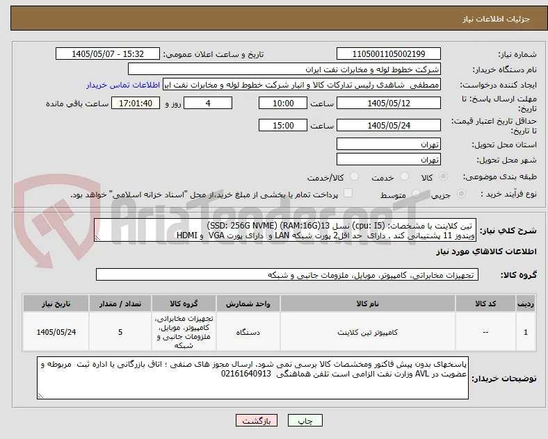The width and height of the screenshot is (548, 439).
Task: Click the price validity date 1405/05/24 field
Action: 389,125
